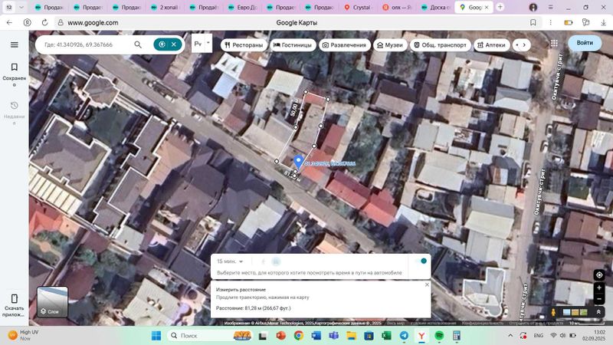Image resolution: width=613 pixels, height=345 pixels.
Task: Zoom out on the map
Action: [599, 300]
